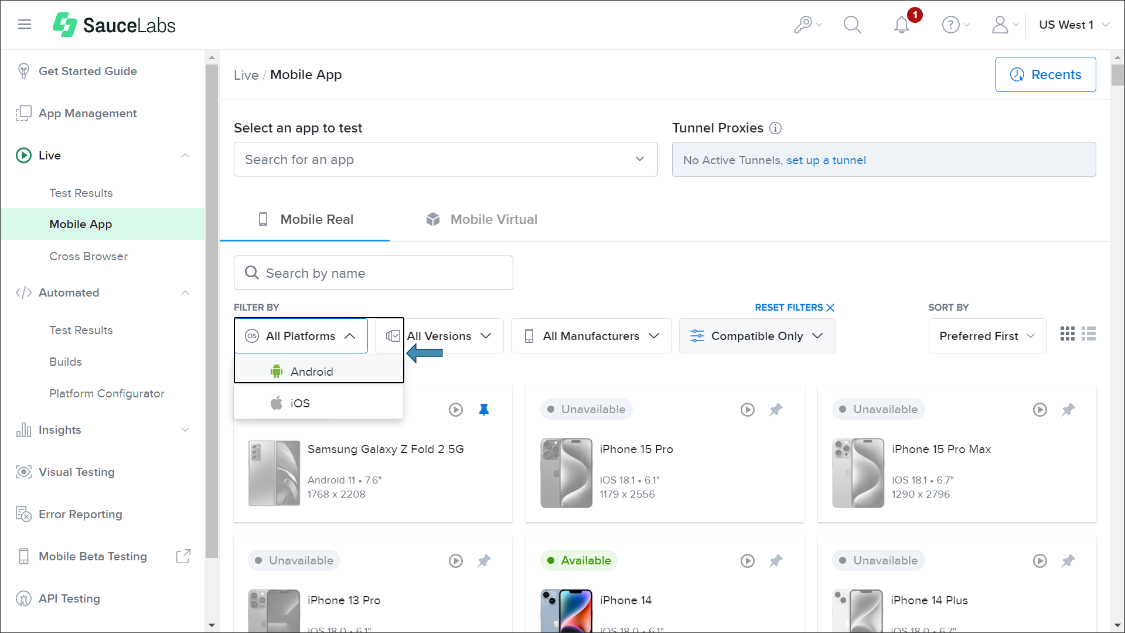Launch the iPhone 13 Pro session

point(456,561)
